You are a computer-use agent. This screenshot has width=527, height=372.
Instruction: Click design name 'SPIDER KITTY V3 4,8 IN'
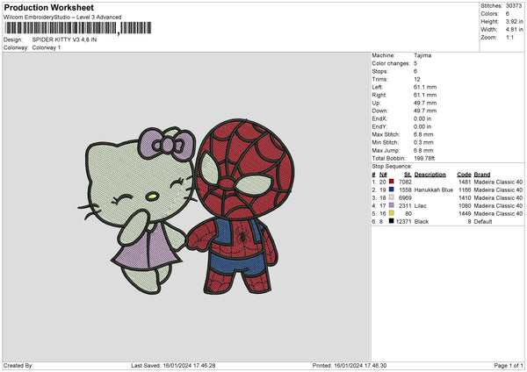64,39
